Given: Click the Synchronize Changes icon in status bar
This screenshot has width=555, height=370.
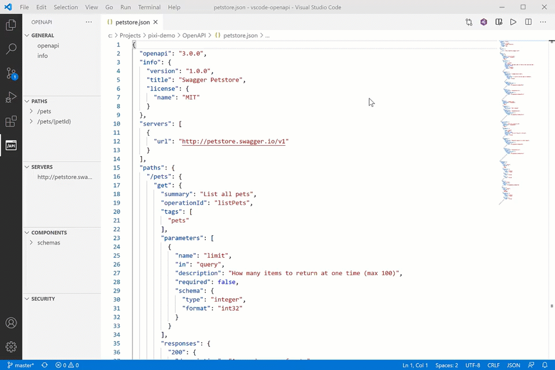Looking at the screenshot, I should (45, 365).
